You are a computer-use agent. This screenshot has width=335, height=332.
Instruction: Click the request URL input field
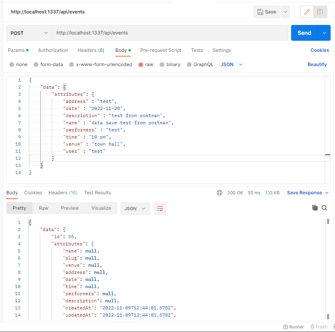(x=170, y=33)
